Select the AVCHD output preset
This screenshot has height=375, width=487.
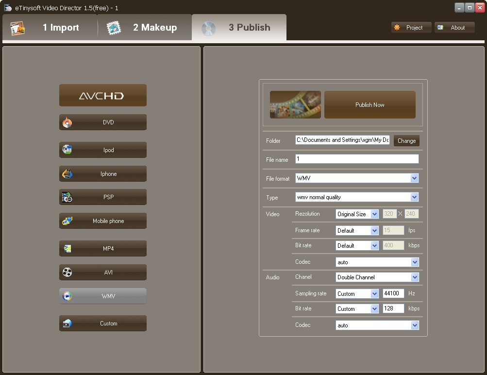click(102, 96)
